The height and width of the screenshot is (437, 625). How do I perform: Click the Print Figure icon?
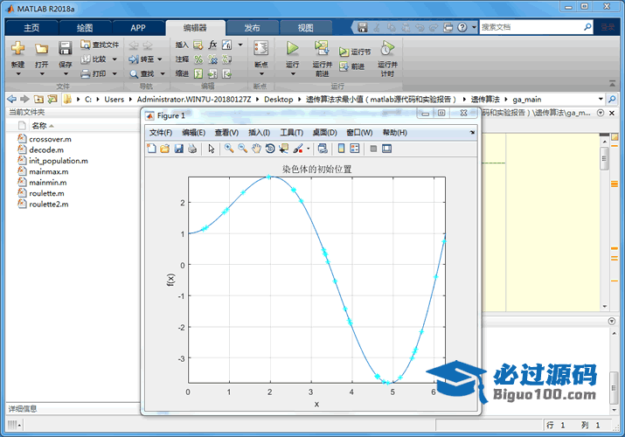click(192, 149)
